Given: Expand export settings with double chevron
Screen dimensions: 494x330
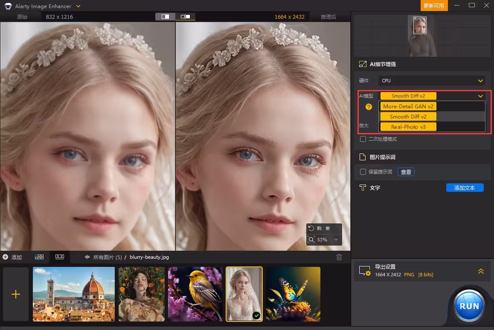Looking at the screenshot, I should point(481,271).
